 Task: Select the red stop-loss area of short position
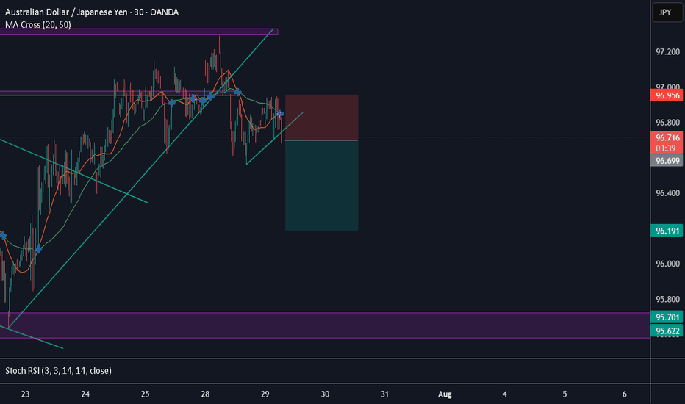(x=321, y=117)
